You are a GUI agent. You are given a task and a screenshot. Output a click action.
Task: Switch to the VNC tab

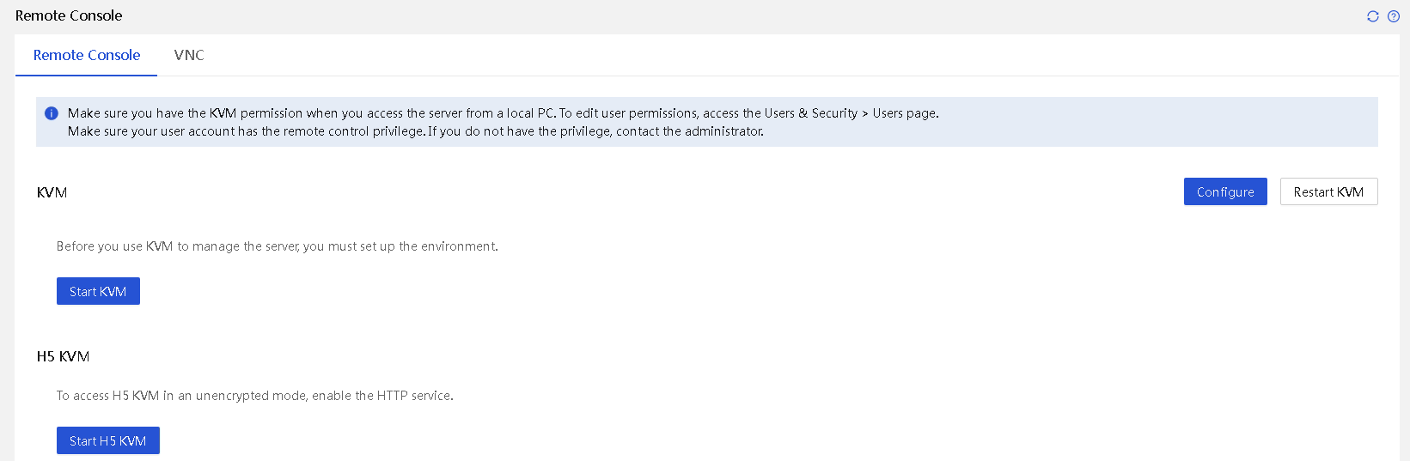(189, 55)
